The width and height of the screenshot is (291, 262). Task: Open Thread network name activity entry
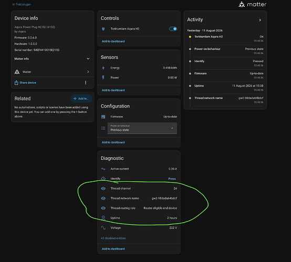[x=228, y=100]
